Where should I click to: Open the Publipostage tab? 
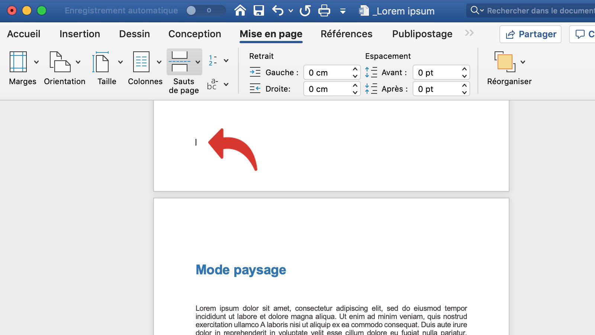(x=422, y=34)
